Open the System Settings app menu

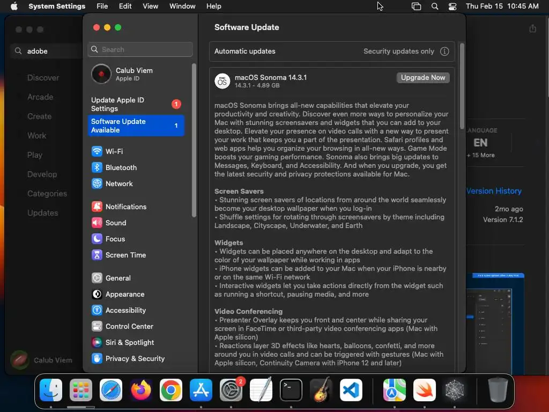(x=57, y=6)
